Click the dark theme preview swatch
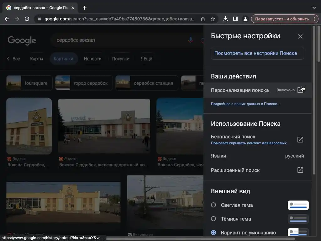321x241 pixels. 298,219
